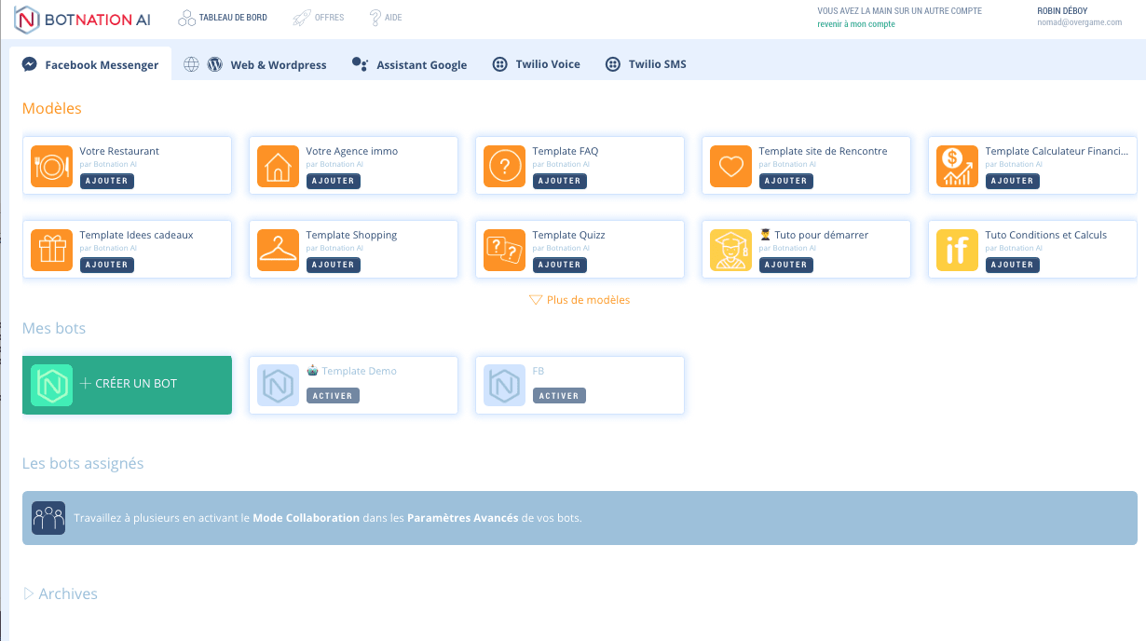Click the Messenger icon in first tab
The width and height of the screenshot is (1146, 641).
[x=30, y=64]
